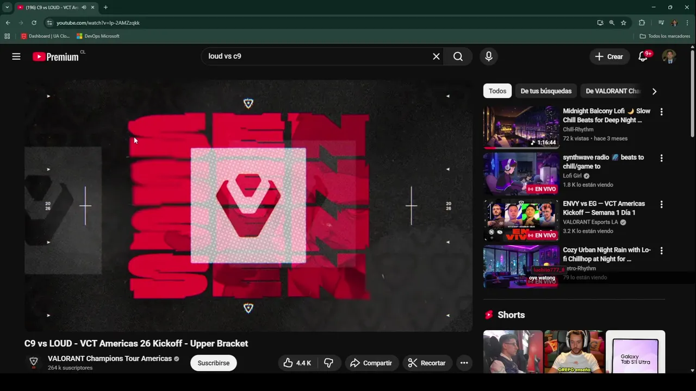
Task: Open the GREFG enseña short
Action: pyautogui.click(x=574, y=351)
